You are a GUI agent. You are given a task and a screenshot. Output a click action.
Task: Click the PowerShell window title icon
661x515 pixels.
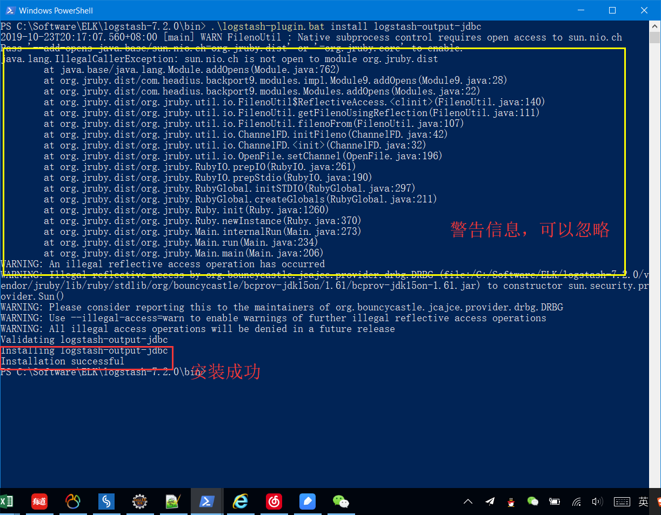(9, 10)
